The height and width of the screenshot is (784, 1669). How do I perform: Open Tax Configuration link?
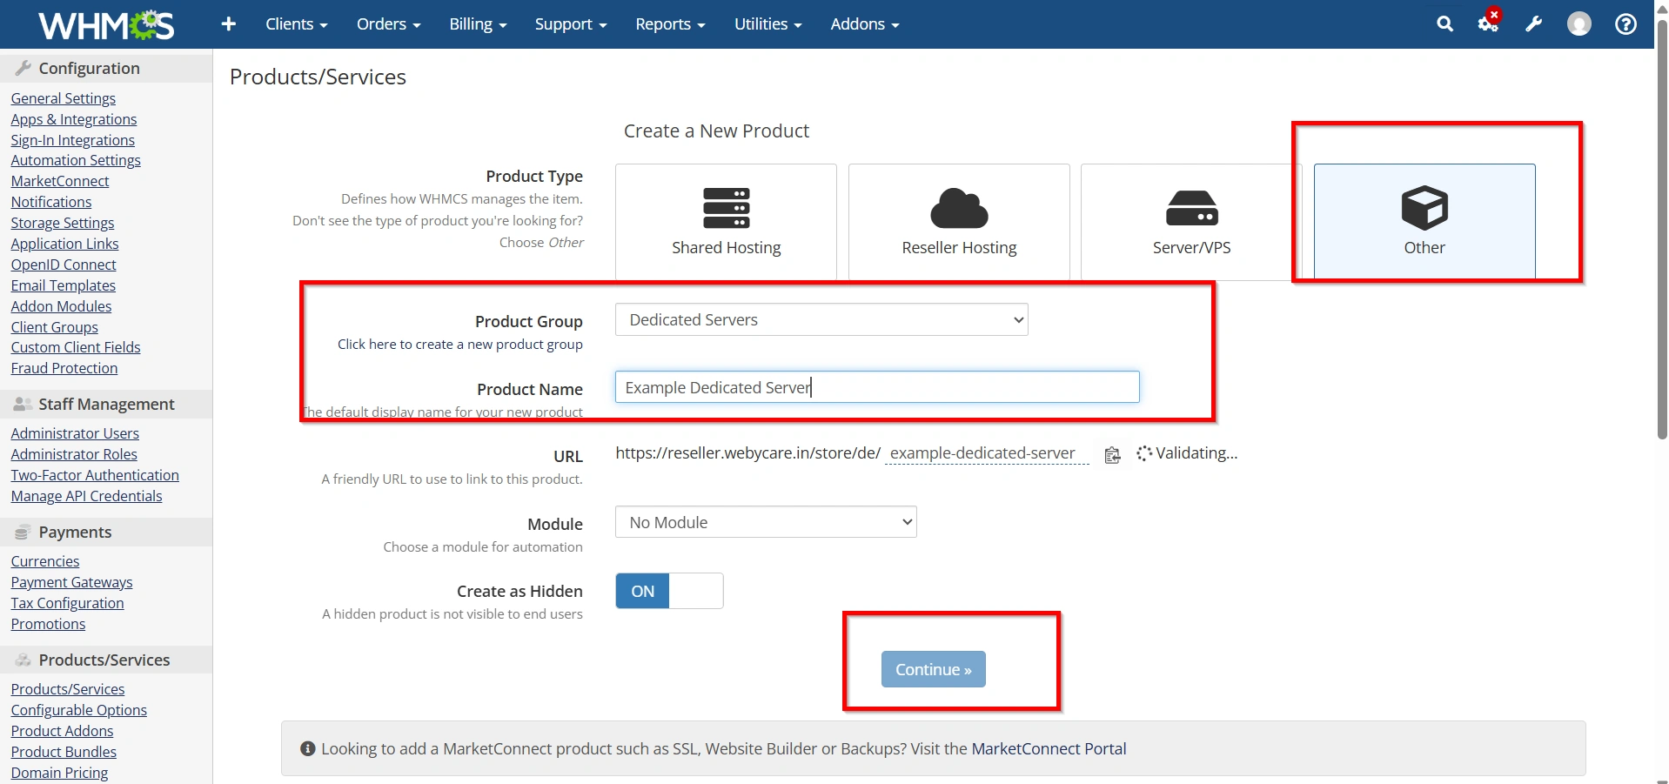(x=67, y=603)
